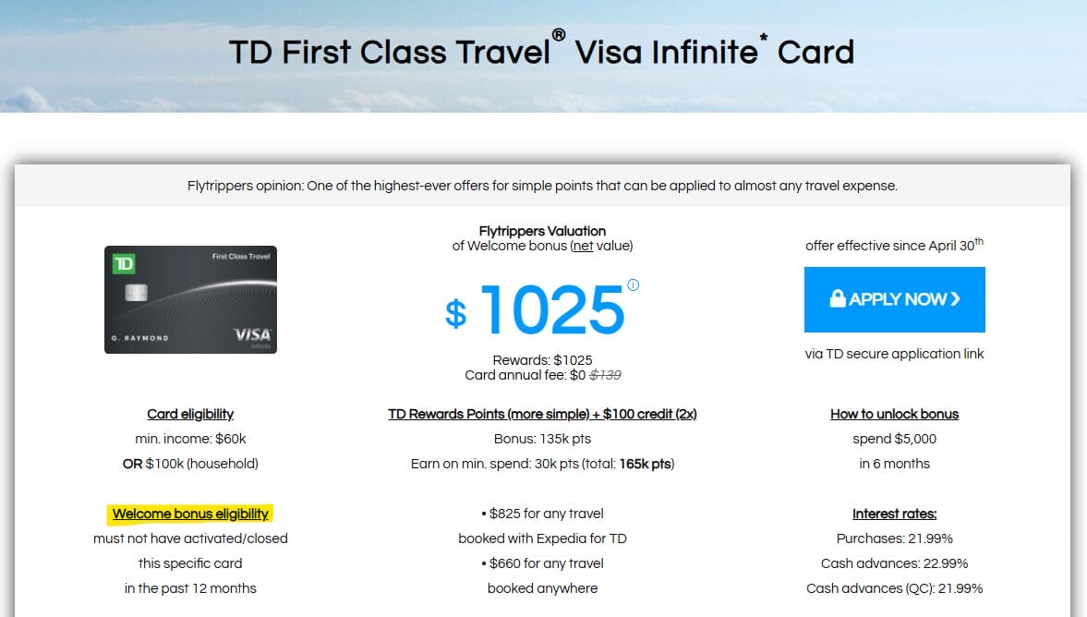1087x617 pixels.
Task: Click the Card eligibility heading
Action: click(190, 414)
